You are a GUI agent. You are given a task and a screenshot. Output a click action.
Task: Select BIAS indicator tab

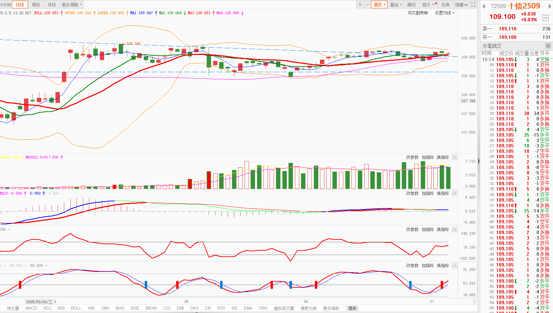click(x=120, y=308)
